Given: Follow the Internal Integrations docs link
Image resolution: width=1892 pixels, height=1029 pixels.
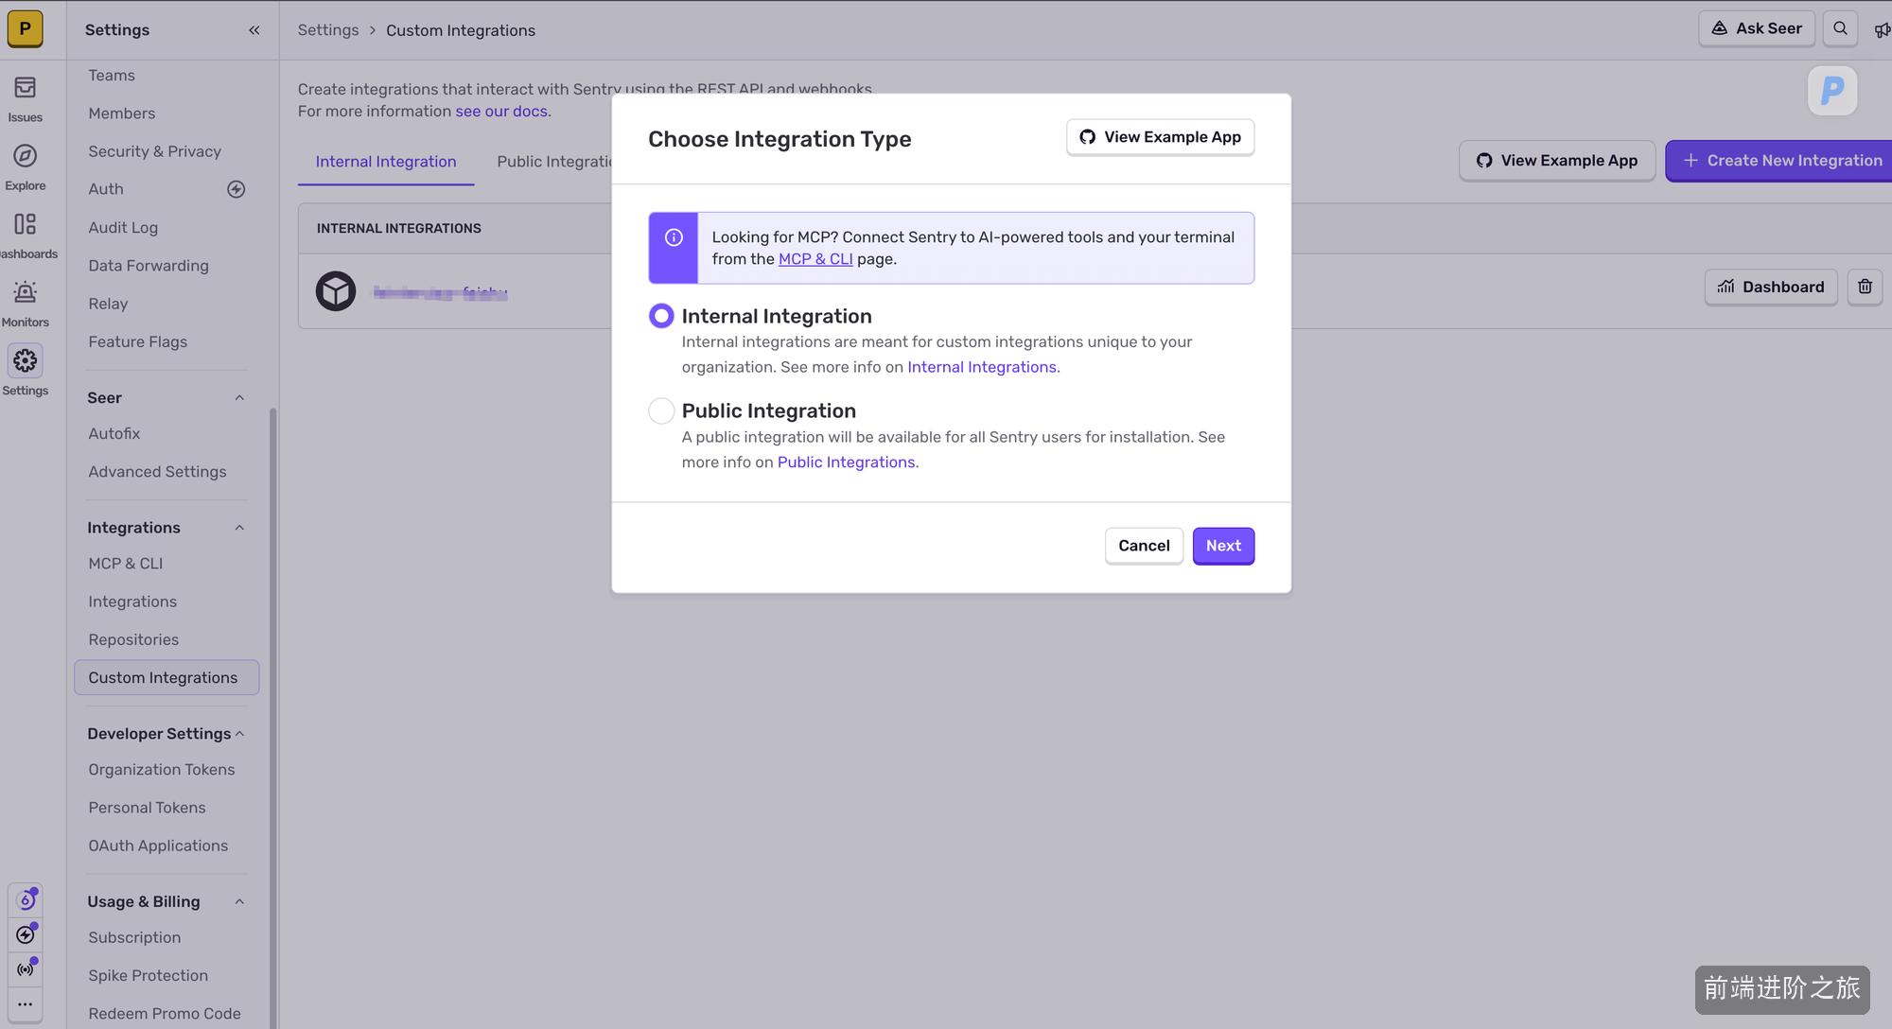Looking at the screenshot, I should [982, 367].
